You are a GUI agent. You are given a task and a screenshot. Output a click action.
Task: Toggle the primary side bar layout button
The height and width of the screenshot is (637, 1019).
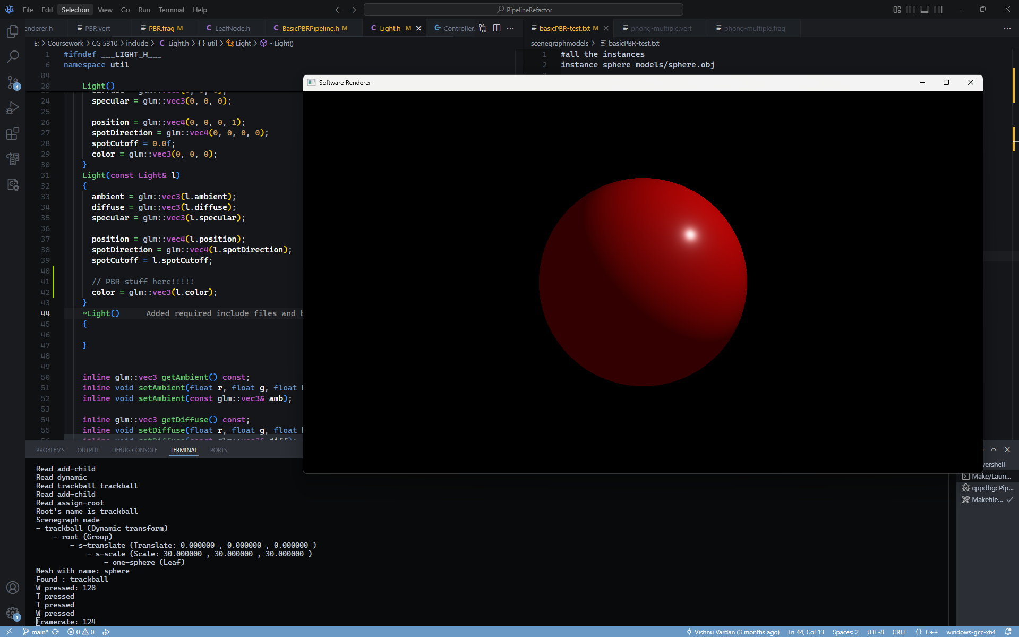(911, 10)
